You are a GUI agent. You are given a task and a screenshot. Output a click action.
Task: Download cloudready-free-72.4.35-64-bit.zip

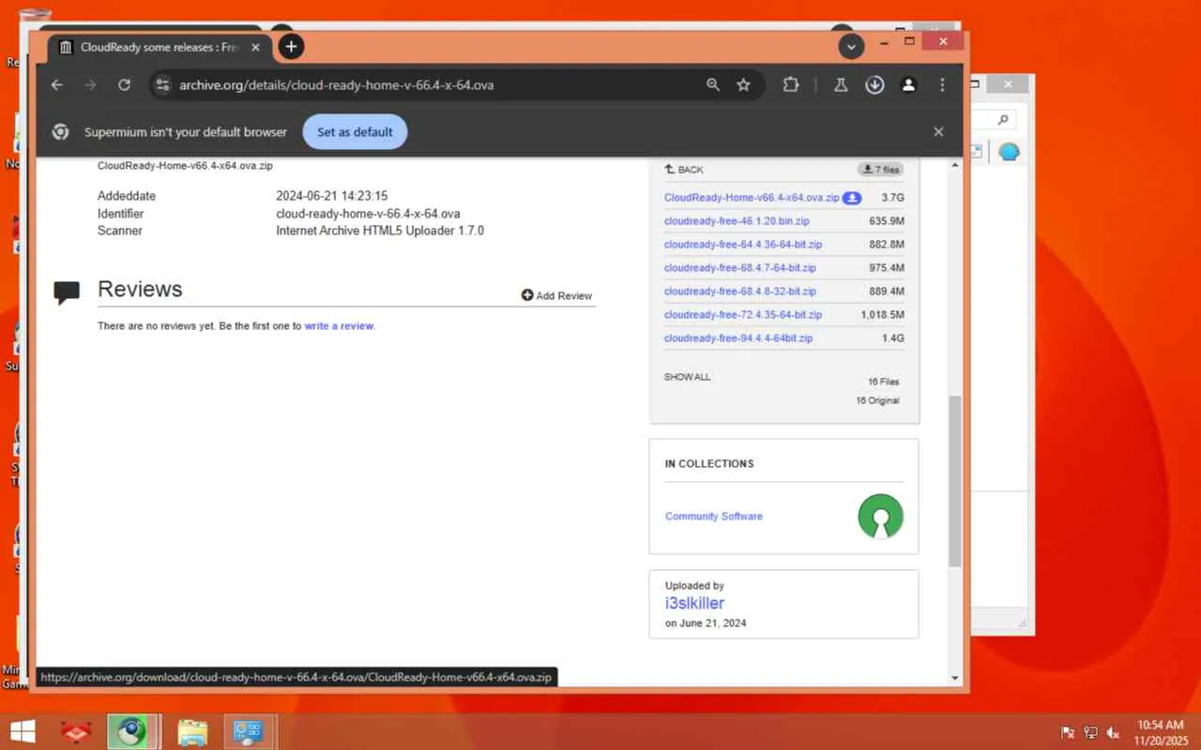743,315
